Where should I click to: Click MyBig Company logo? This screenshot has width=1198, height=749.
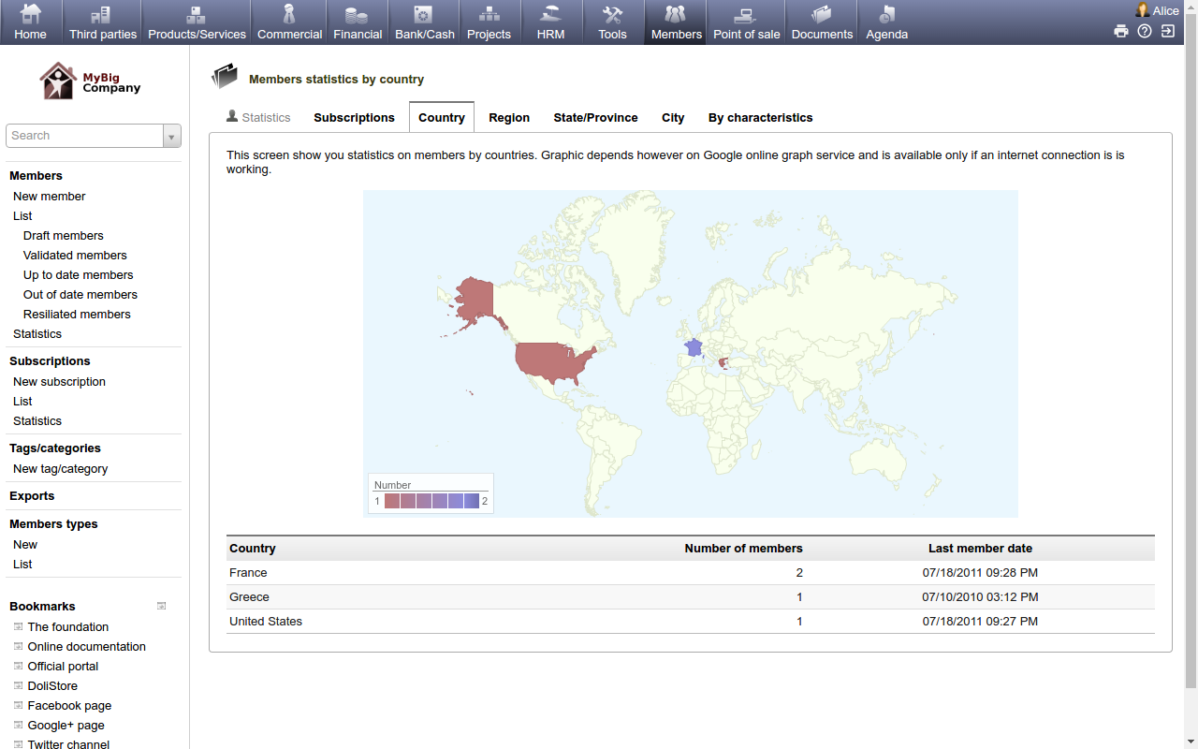click(91, 81)
